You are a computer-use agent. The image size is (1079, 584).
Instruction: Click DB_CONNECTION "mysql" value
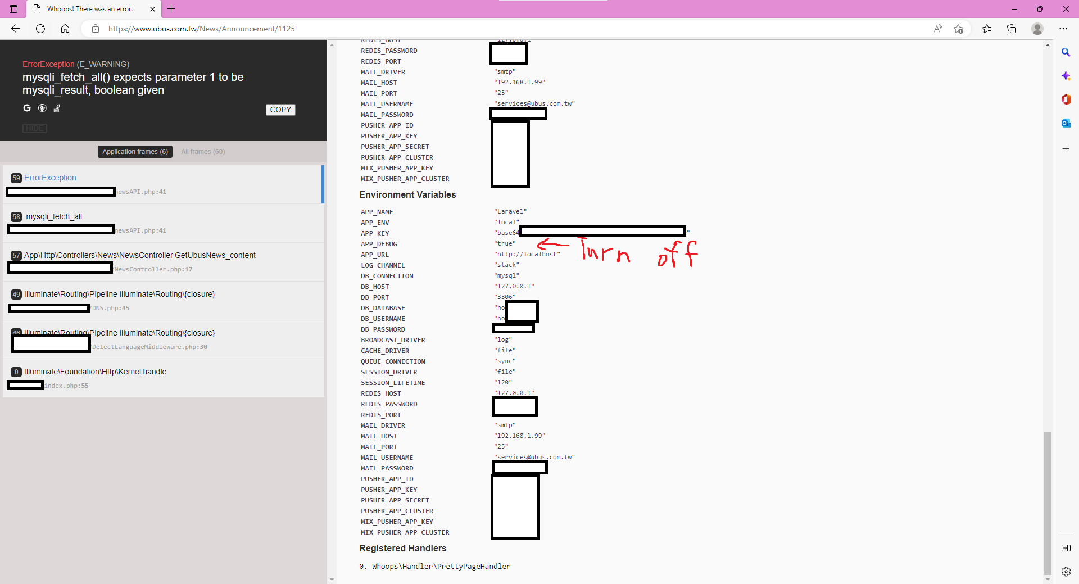pos(506,275)
